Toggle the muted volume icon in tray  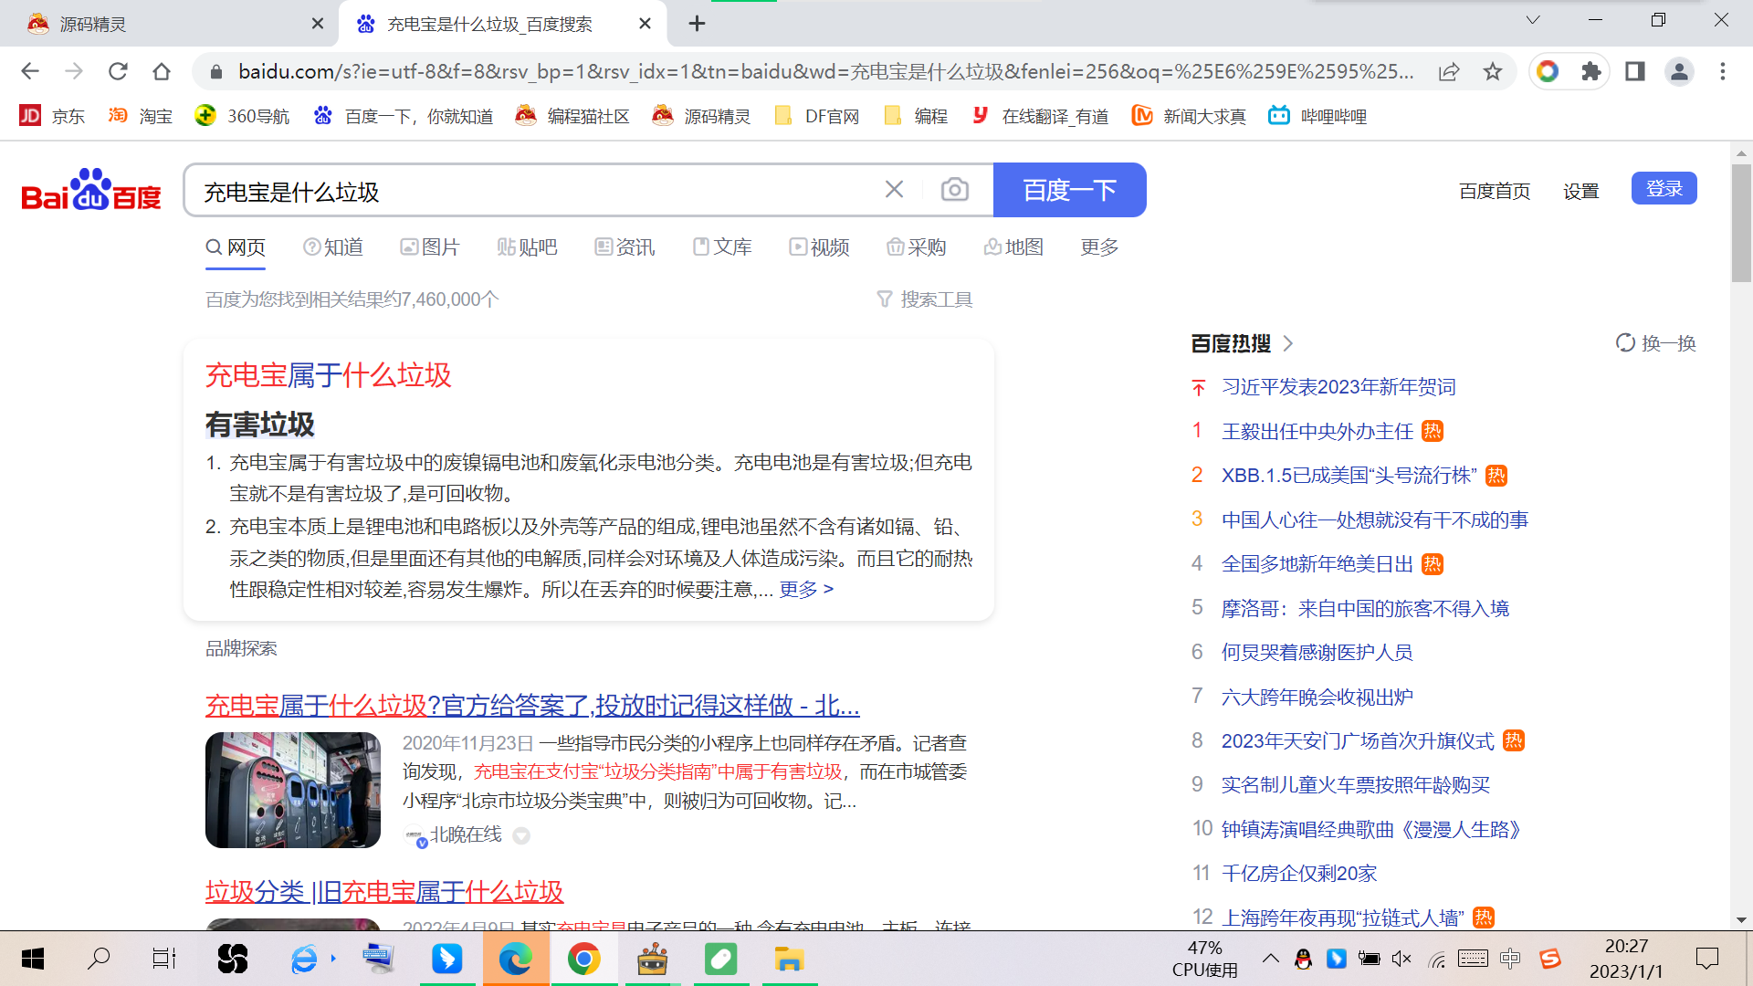1401,959
